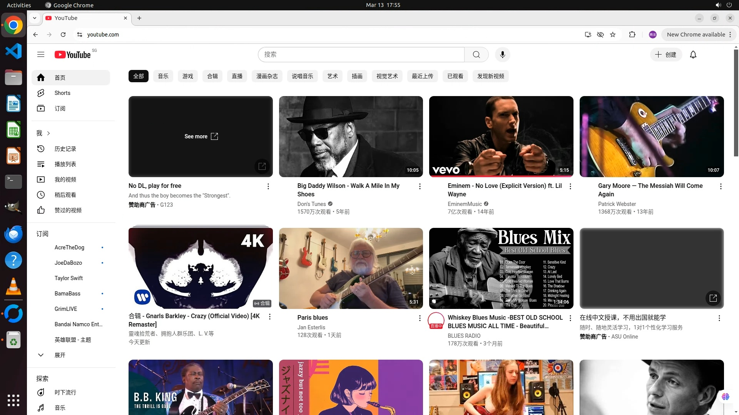Open 稍后观看 watch later
The width and height of the screenshot is (739, 415).
65,195
